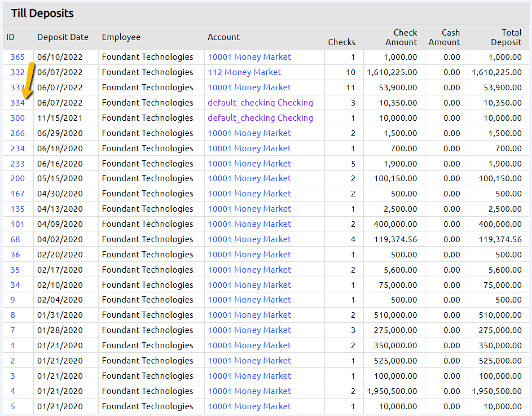
Task: Select check amount 119,374.56 cell
Action: click(395, 239)
